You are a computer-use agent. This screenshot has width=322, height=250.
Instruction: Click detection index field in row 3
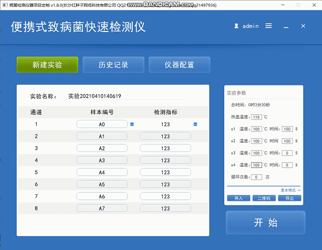(x=166, y=149)
